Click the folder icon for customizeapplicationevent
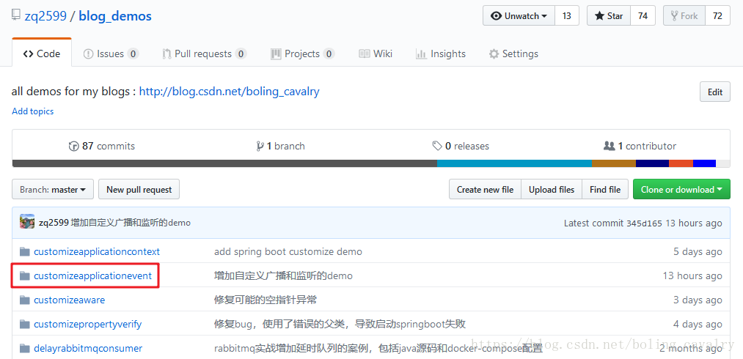 (25, 275)
